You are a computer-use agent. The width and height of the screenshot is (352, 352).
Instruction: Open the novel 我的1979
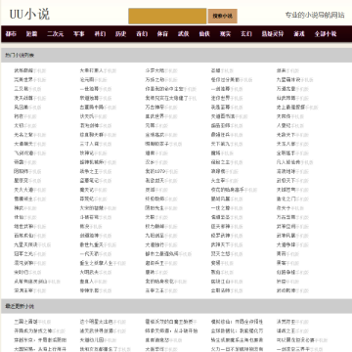click(x=155, y=171)
